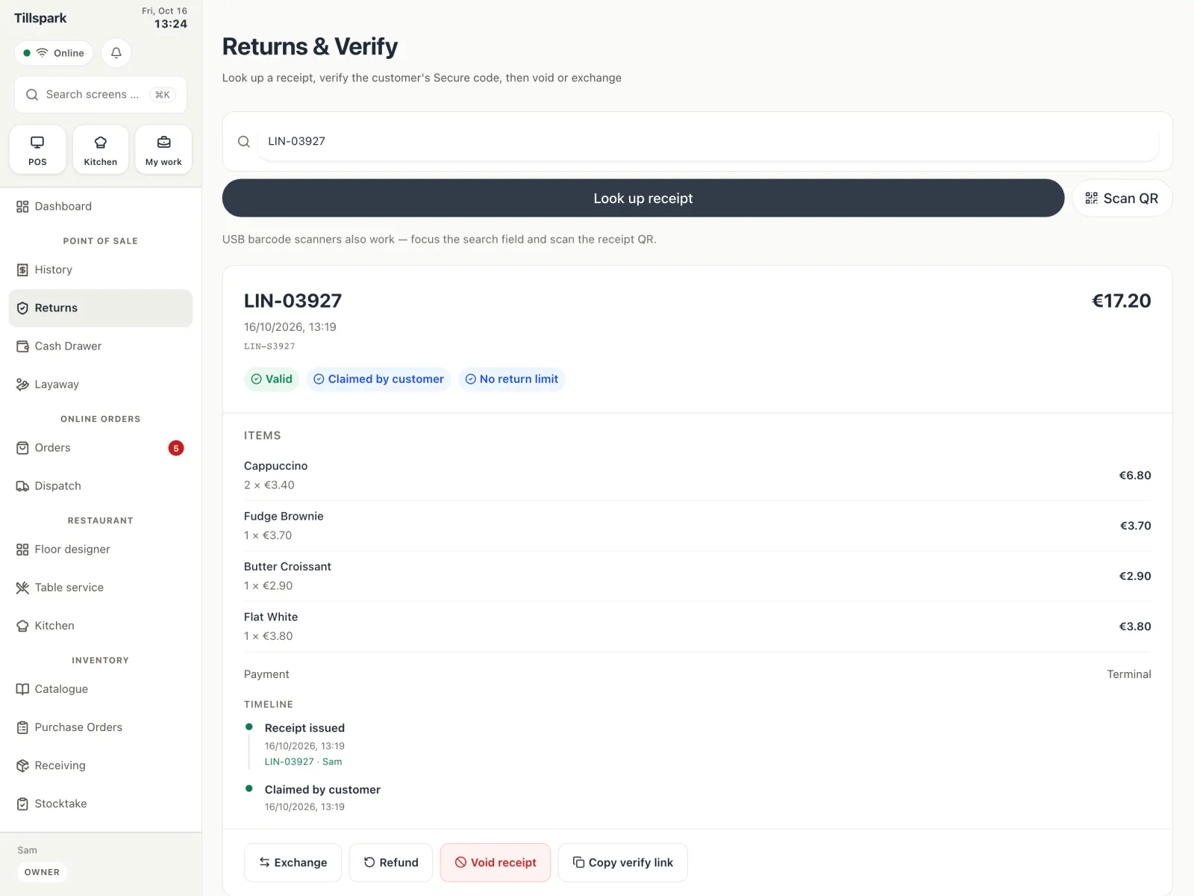This screenshot has width=1194, height=896.
Task: Click the No return limit chip
Action: [512, 379]
